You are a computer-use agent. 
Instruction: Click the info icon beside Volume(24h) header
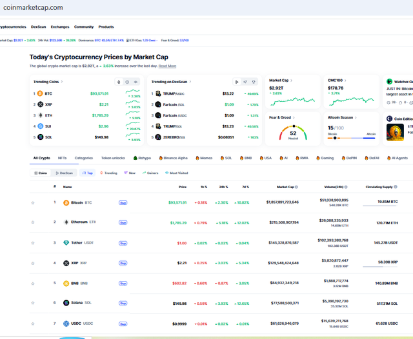(346, 187)
